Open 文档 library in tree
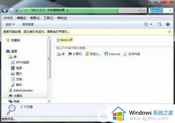Image resolution: width=175 pixels, height=123 pixels. click(x=19, y=79)
